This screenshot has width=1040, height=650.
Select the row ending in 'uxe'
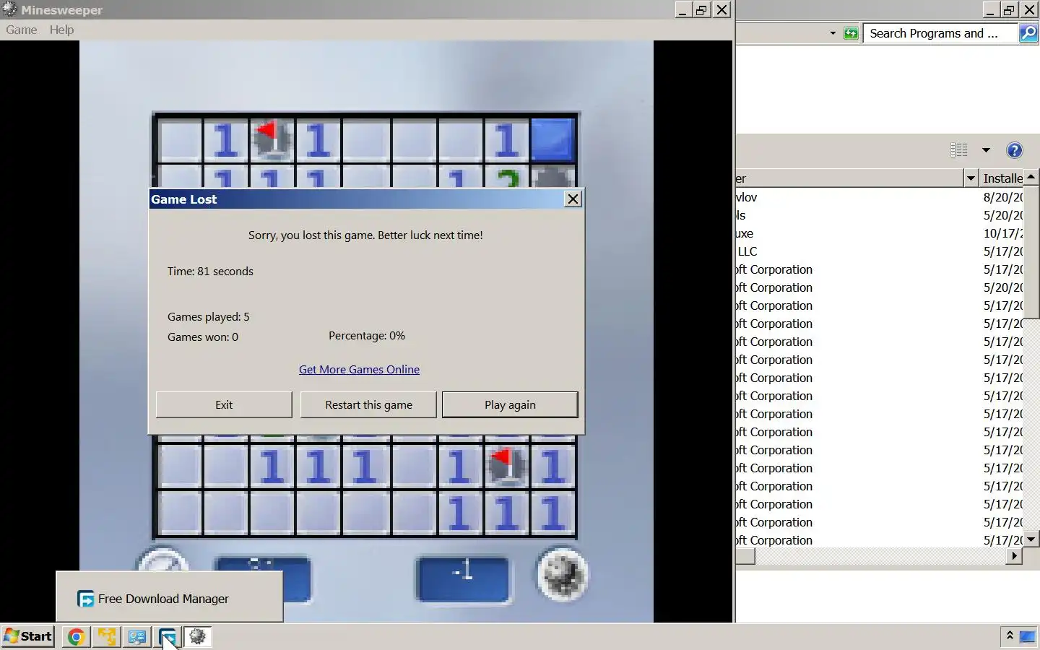880,233
